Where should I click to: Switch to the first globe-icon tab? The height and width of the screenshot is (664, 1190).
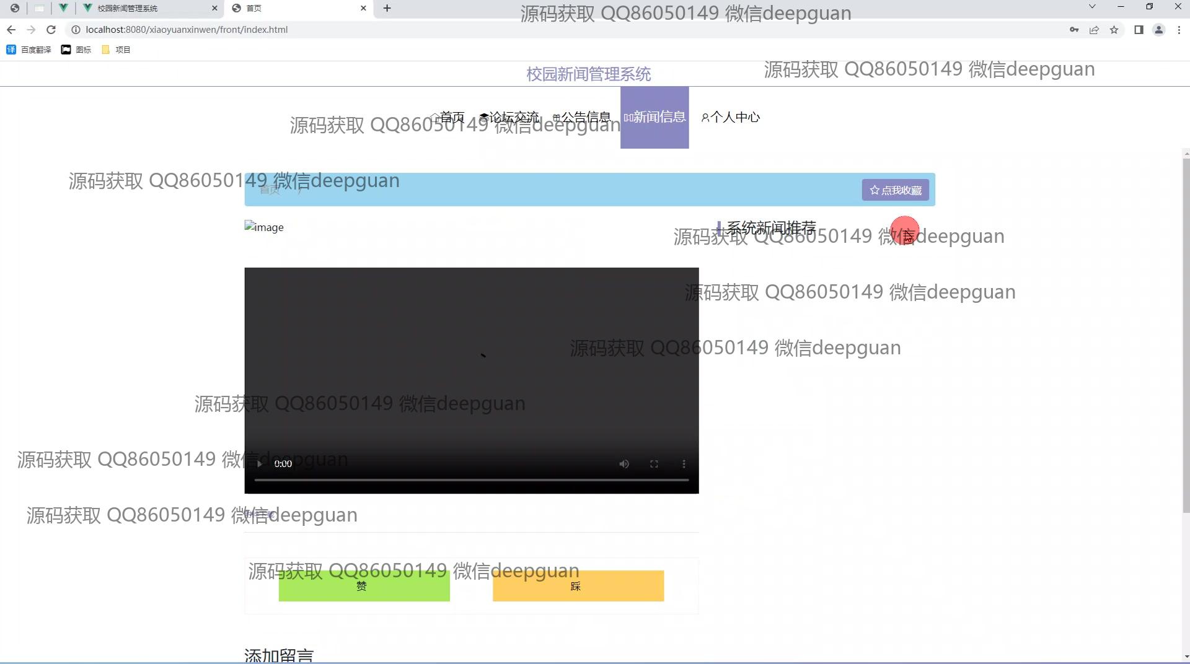click(x=15, y=8)
